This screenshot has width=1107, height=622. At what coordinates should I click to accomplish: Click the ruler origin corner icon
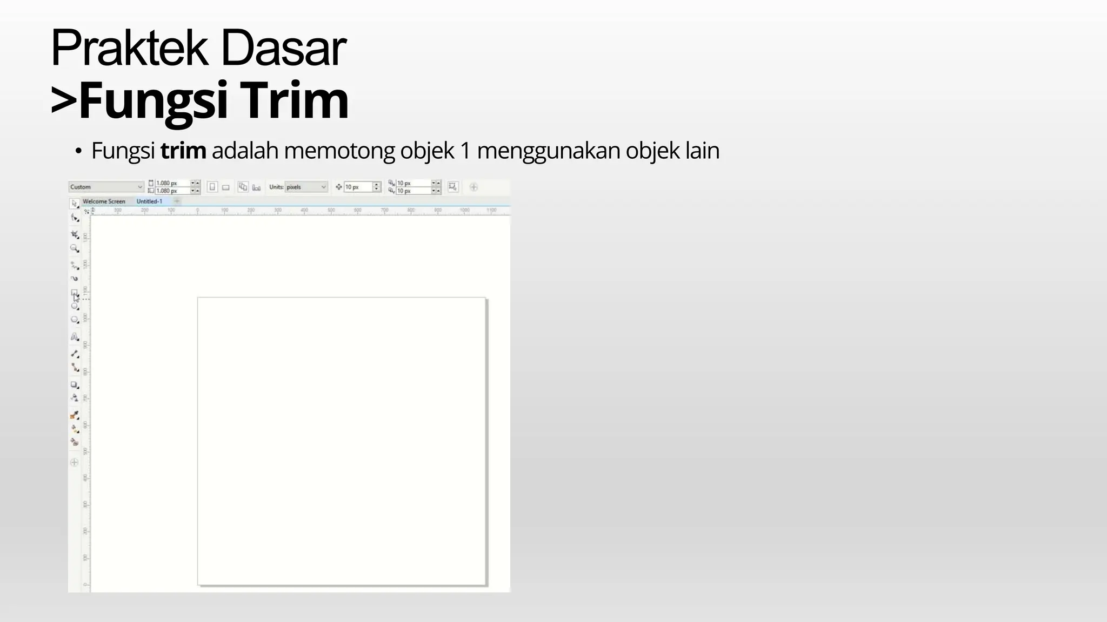click(86, 211)
